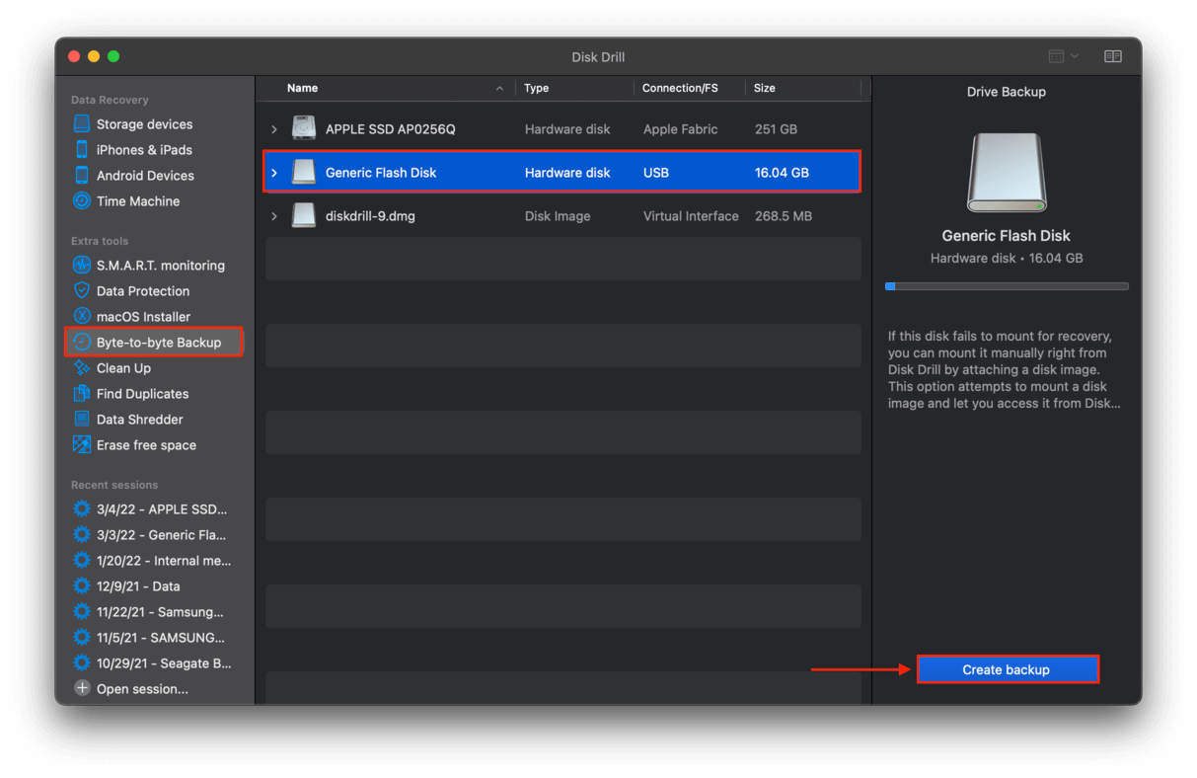Click the Generic Flash Disk drive icon in list

pos(304,173)
